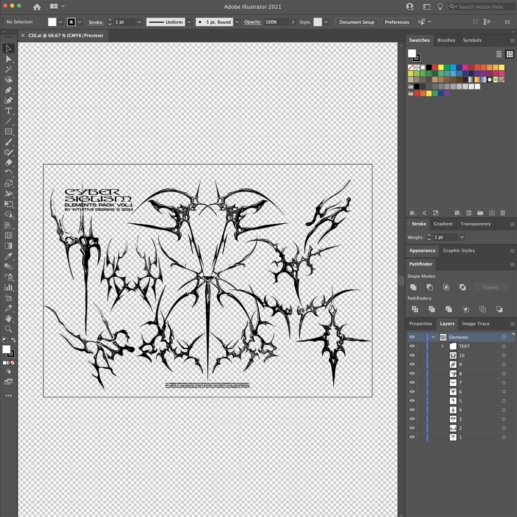Select the Direct Selection tool

tap(9, 59)
